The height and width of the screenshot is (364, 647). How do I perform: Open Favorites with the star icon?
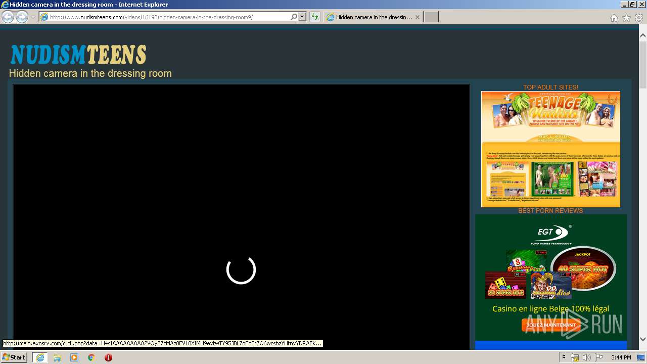coord(626,18)
